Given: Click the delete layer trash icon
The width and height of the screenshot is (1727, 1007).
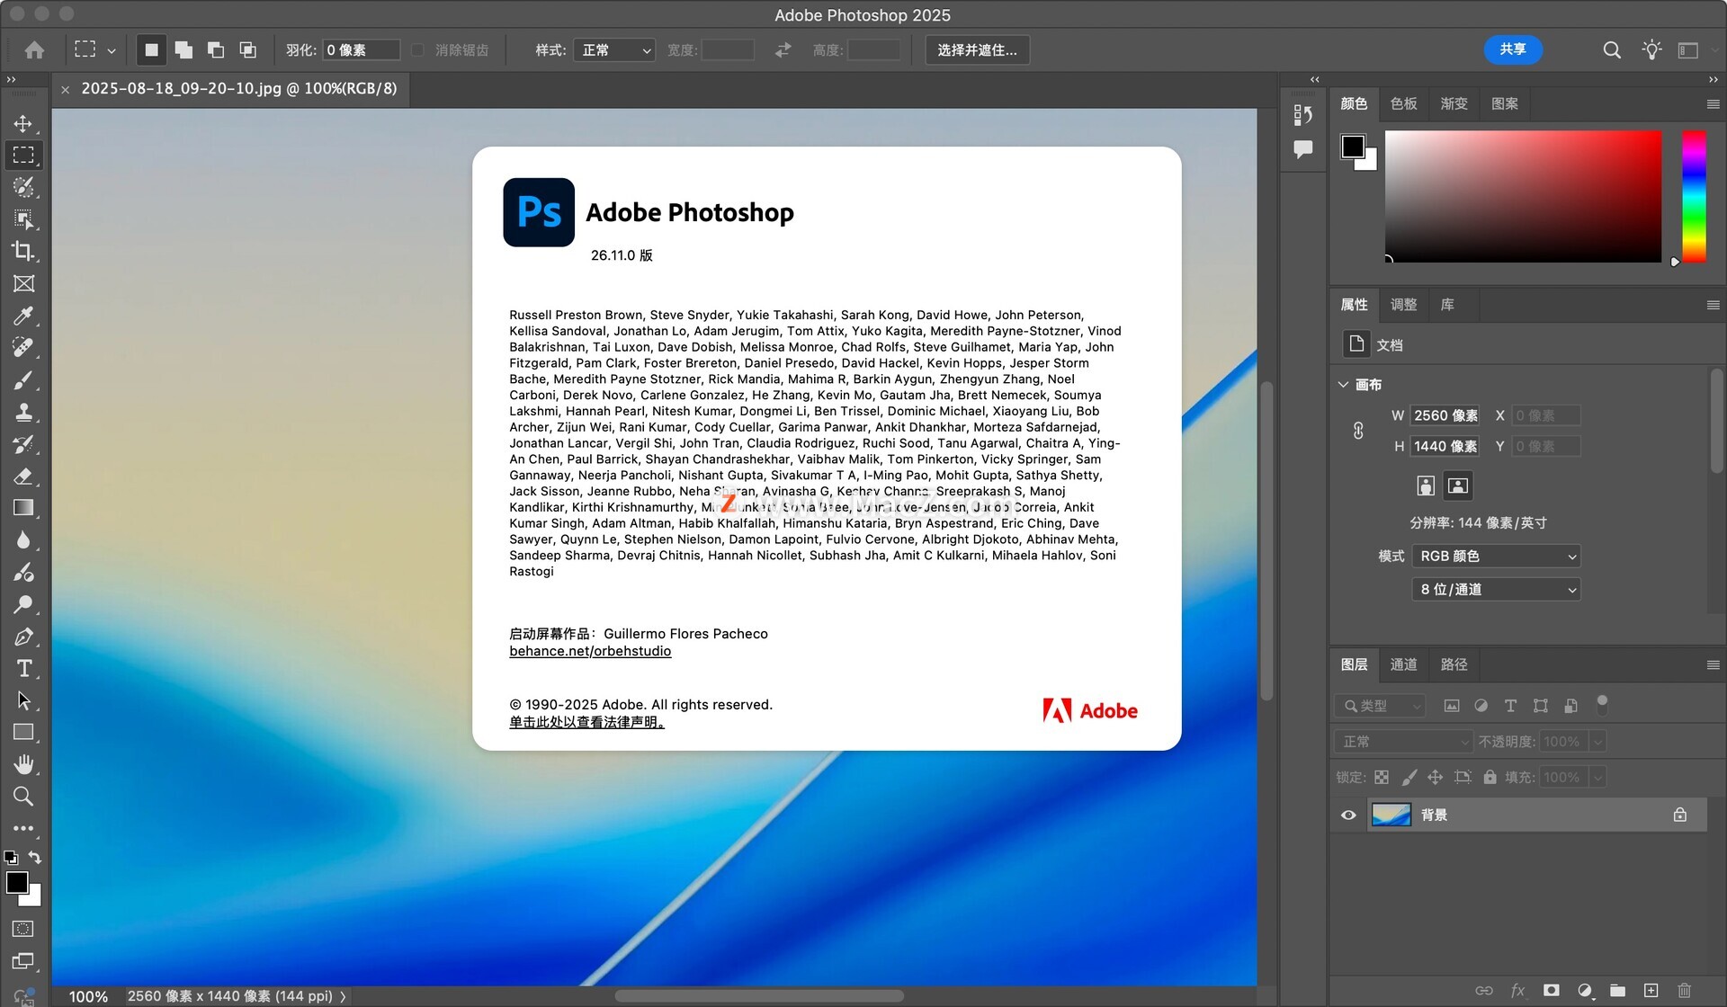Looking at the screenshot, I should pos(1684,990).
